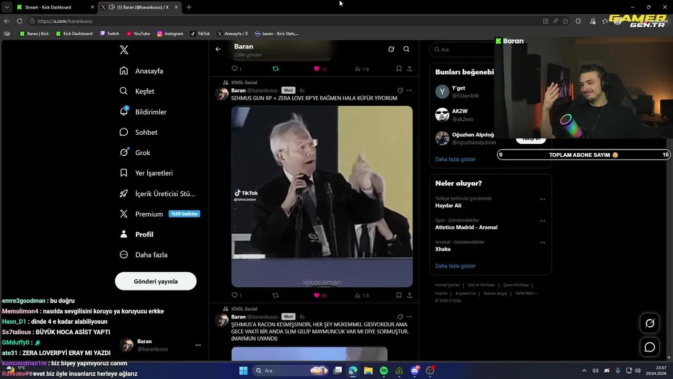Open Yer İşaretleri bookmarks

[146, 173]
